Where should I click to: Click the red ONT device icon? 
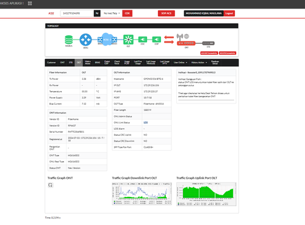[x=186, y=43]
